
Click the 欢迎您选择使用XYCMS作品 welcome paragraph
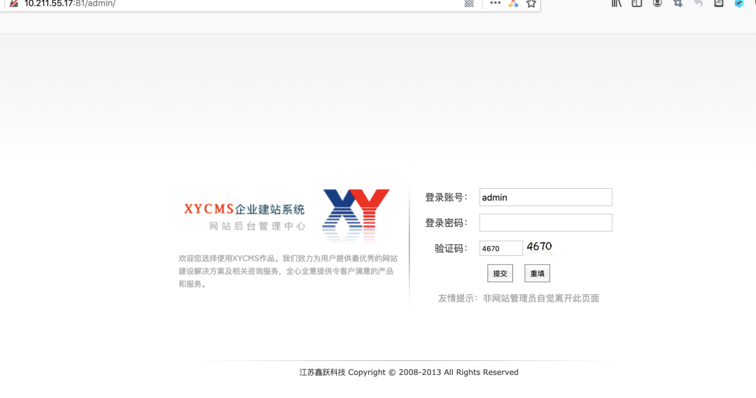[288, 271]
